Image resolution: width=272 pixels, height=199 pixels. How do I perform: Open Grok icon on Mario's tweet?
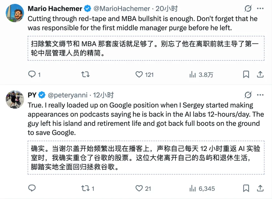click(248, 9)
